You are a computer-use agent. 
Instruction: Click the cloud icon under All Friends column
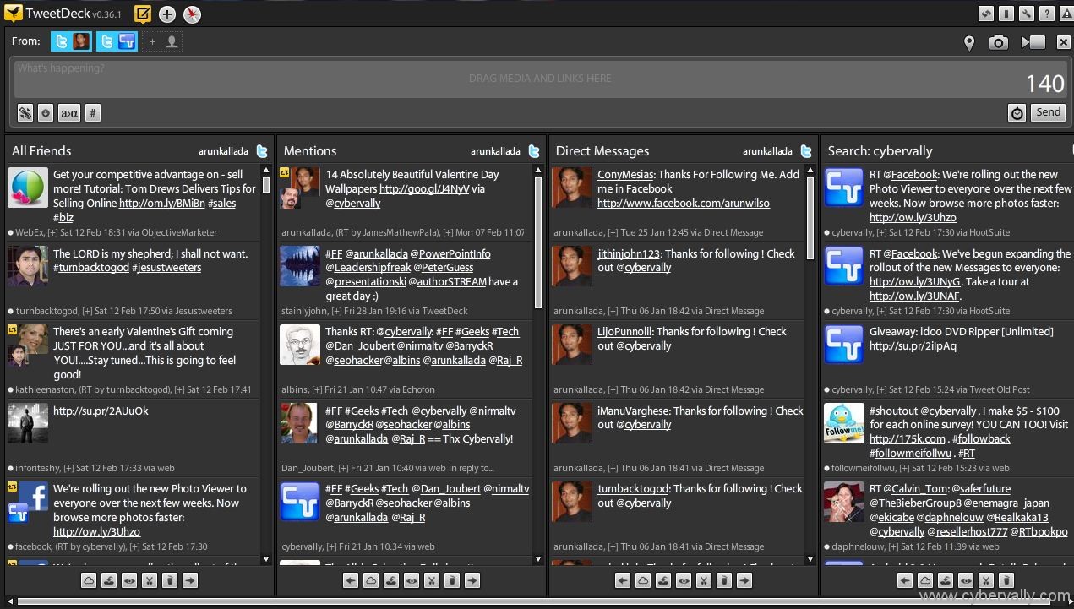[x=89, y=580]
